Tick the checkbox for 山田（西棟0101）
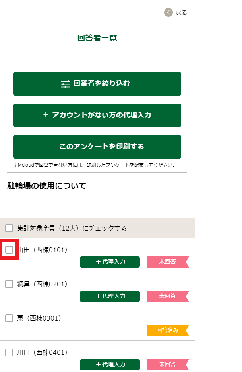242x372 pixels. pyautogui.click(x=9, y=250)
